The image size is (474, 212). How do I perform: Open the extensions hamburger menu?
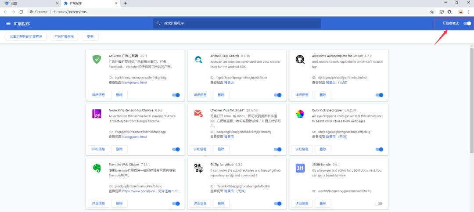coord(8,24)
